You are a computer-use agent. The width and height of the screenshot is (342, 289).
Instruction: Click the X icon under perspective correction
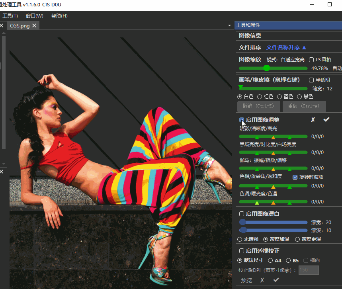262,280
